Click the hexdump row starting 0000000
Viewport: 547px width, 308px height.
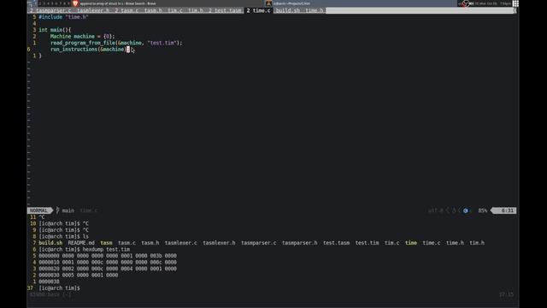pos(108,256)
